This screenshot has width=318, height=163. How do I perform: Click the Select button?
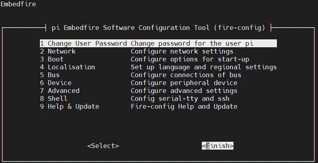point(103,146)
